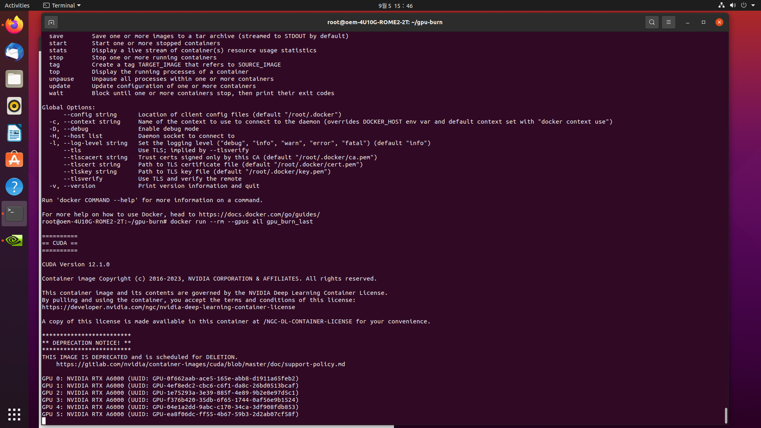The height and width of the screenshot is (428, 761).
Task: Open the power icon in top bar
Action: (x=744, y=6)
